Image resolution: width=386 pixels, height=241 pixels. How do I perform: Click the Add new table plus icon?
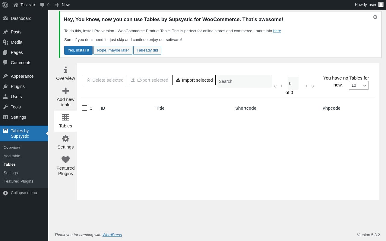(x=65, y=91)
